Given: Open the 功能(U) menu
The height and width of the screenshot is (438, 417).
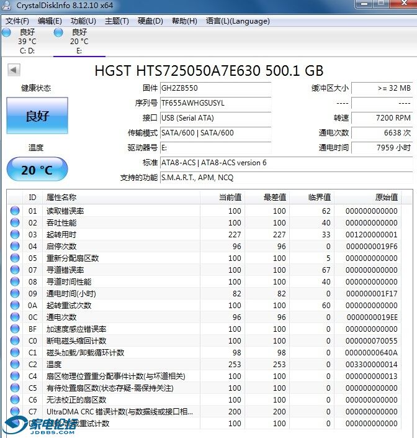Looking at the screenshot, I should click(83, 21).
